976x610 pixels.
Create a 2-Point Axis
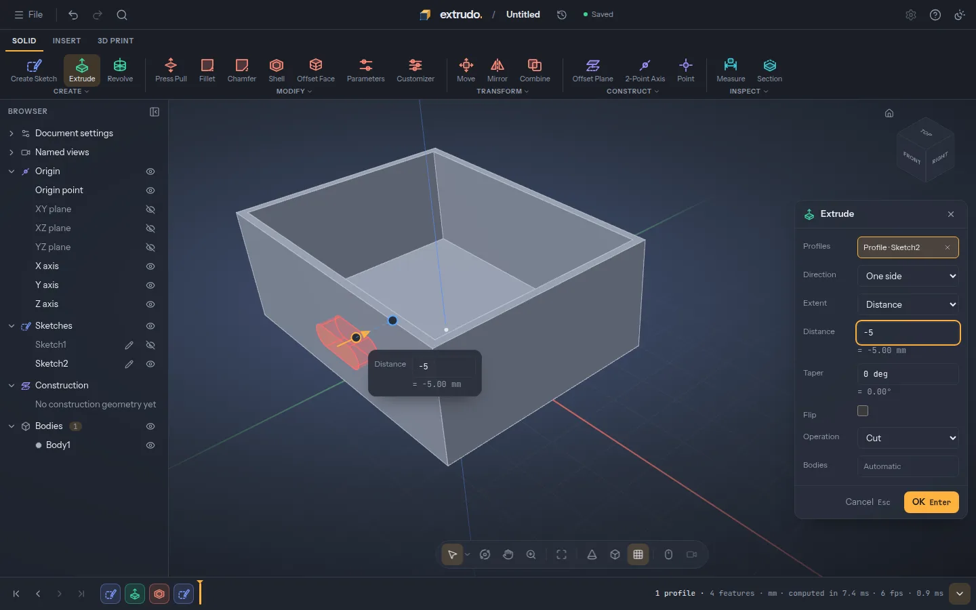tap(645, 70)
